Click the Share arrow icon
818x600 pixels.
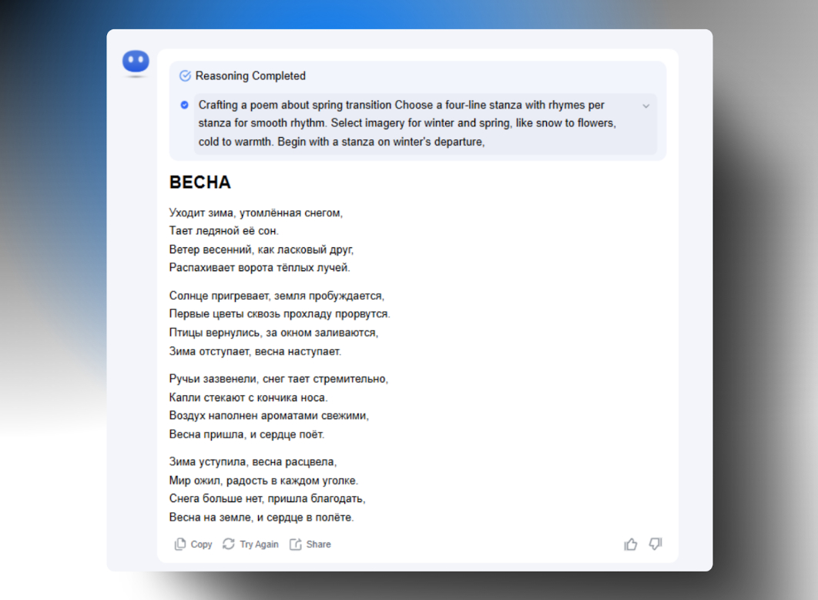[296, 545]
